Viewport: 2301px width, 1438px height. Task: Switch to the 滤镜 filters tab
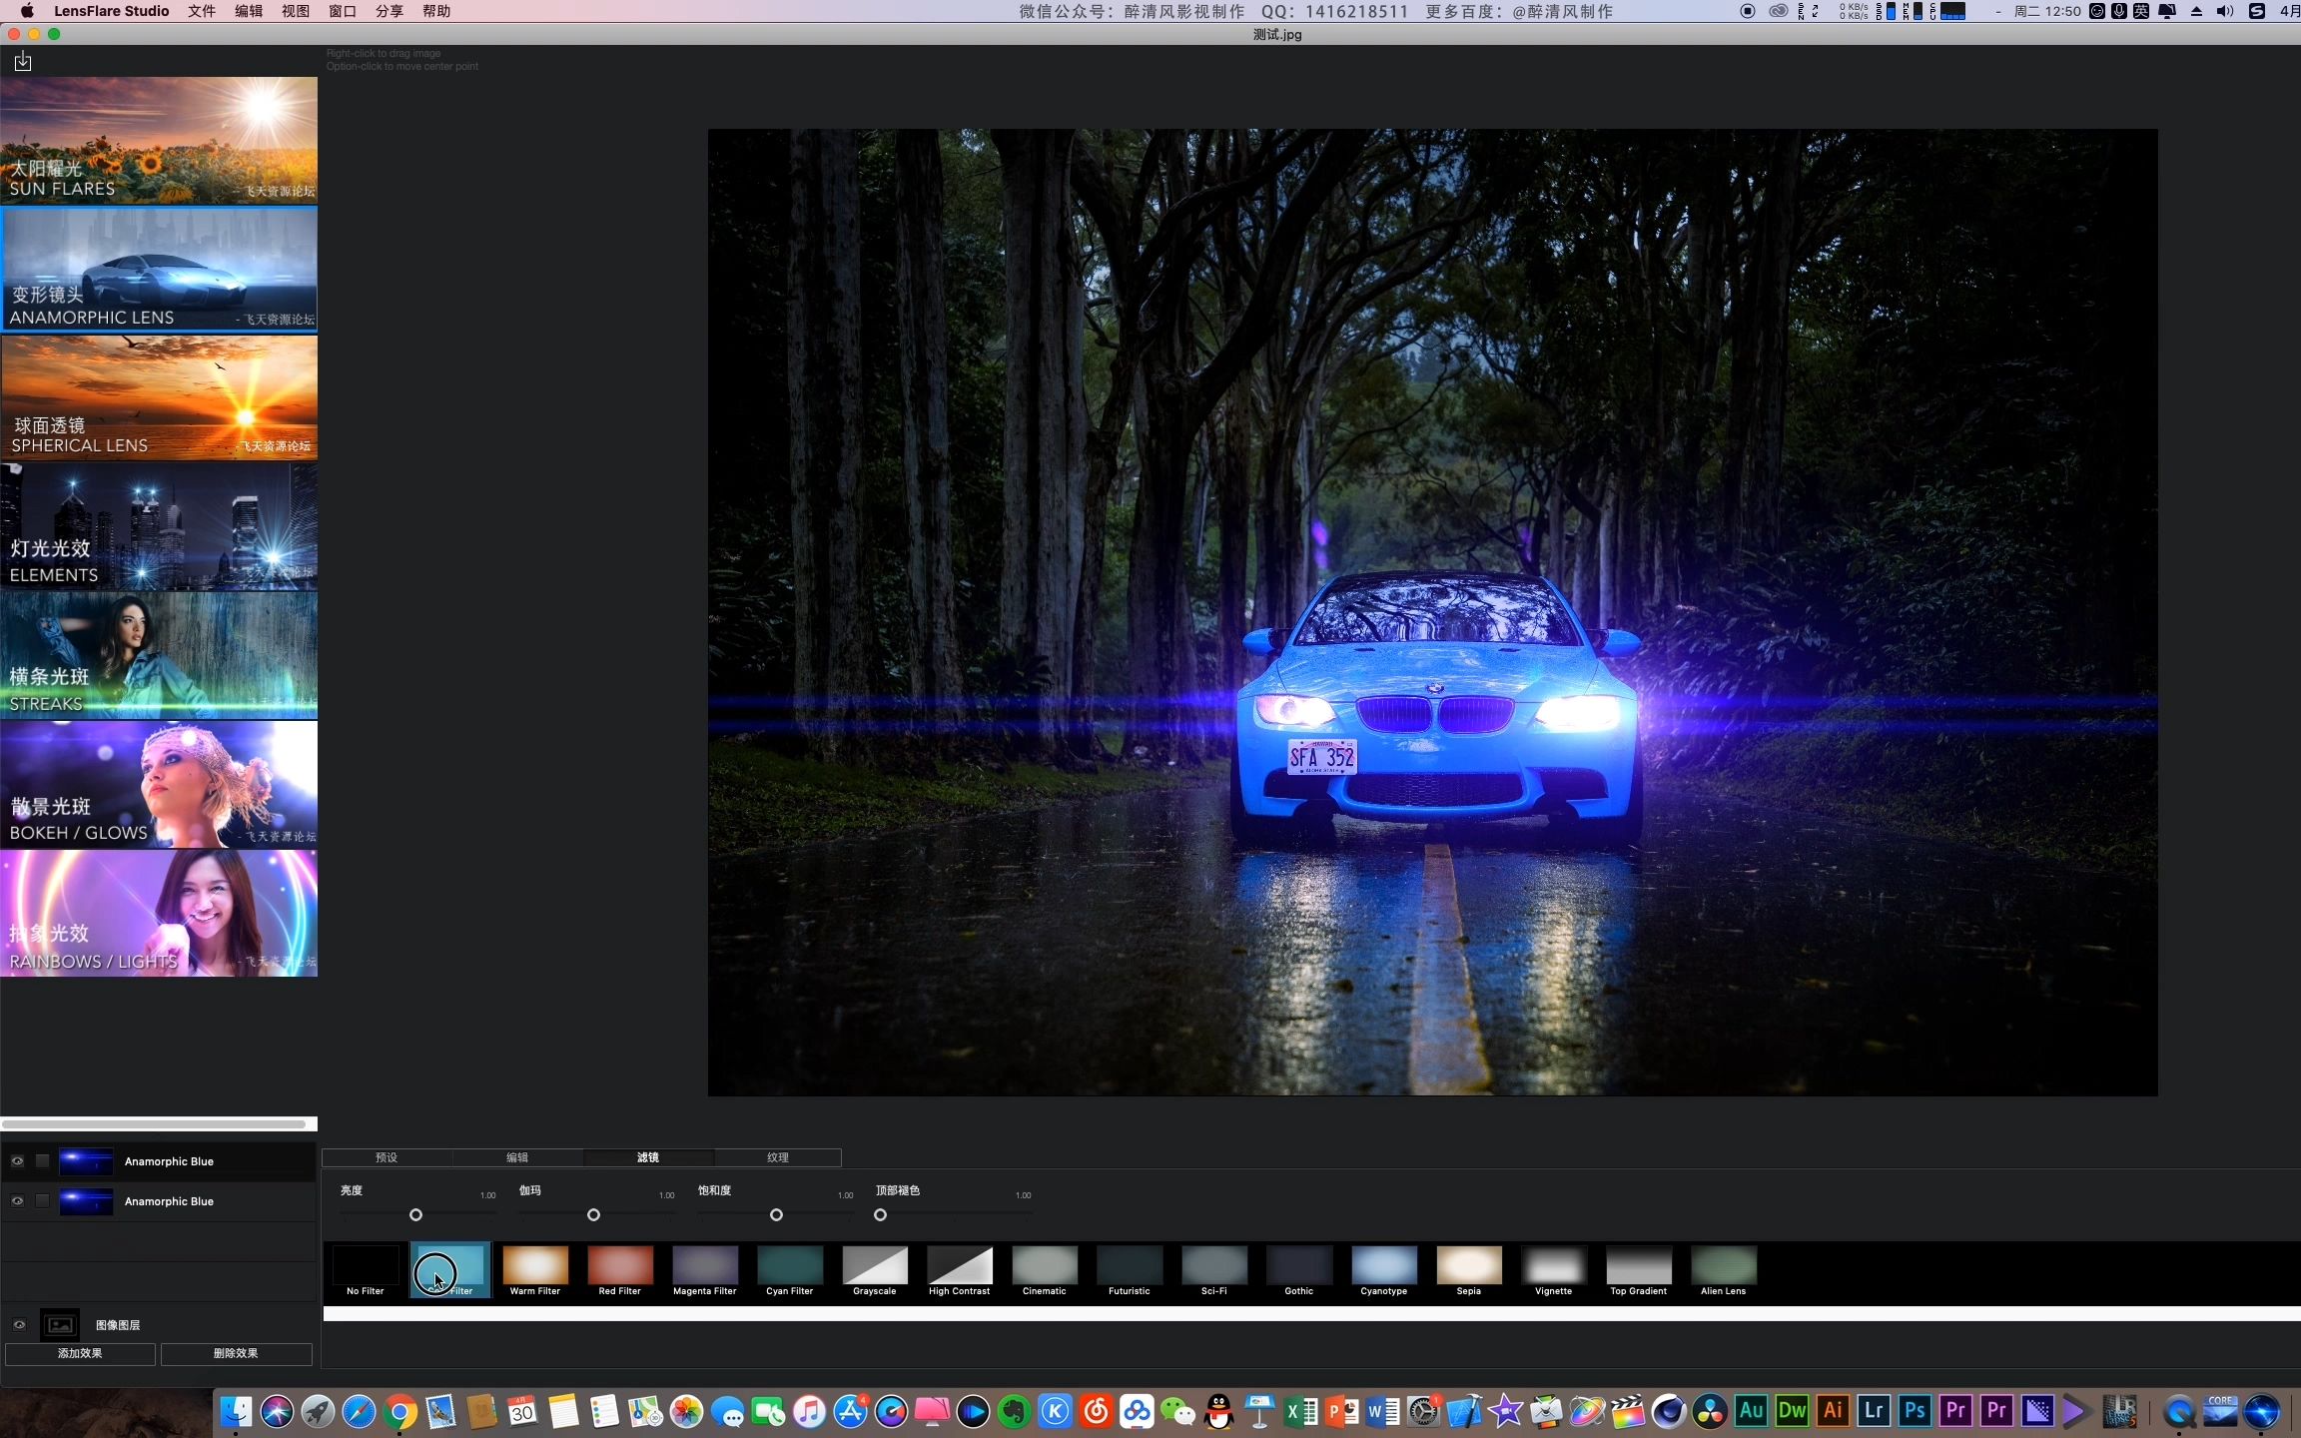[648, 1157]
